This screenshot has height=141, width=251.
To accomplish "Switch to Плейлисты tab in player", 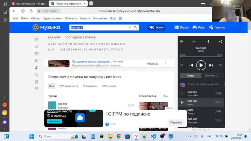I will click(x=212, y=76).
